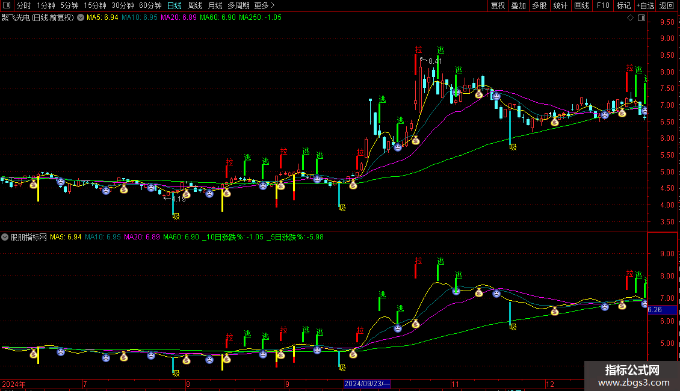Viewport: 680px width, 391px height.
Task: Click the 返回 back button
Action: [667, 5]
